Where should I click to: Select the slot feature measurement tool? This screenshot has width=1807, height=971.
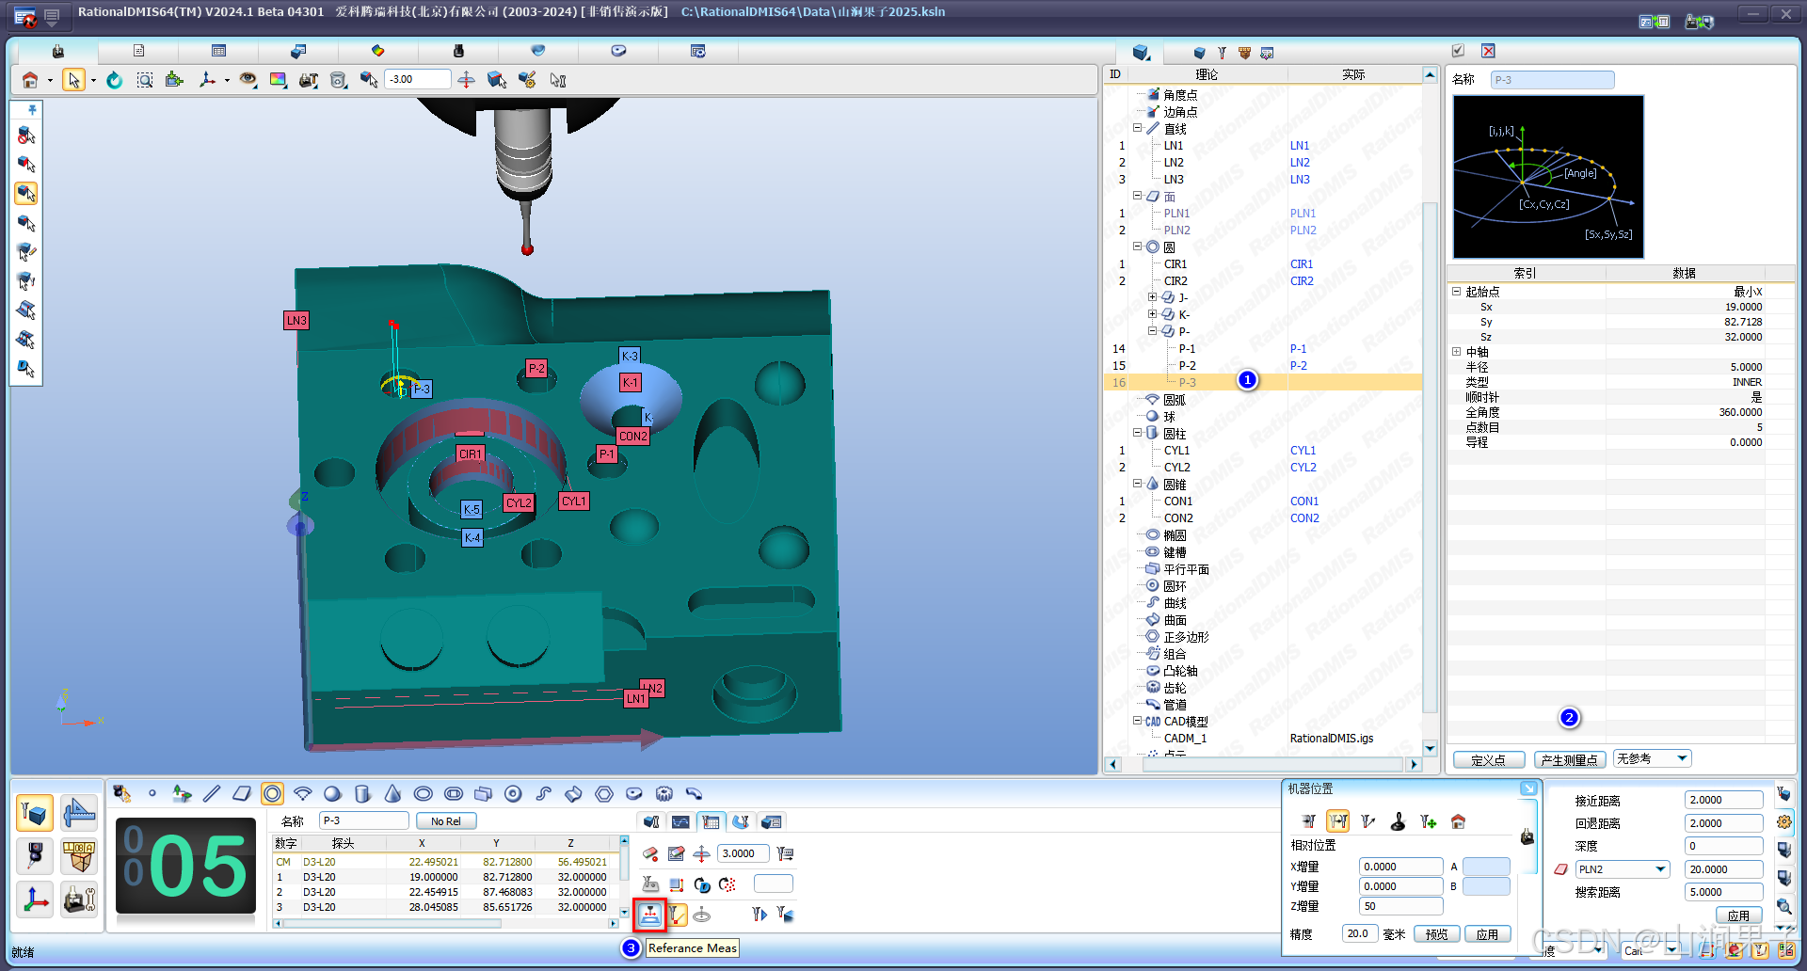click(x=453, y=794)
